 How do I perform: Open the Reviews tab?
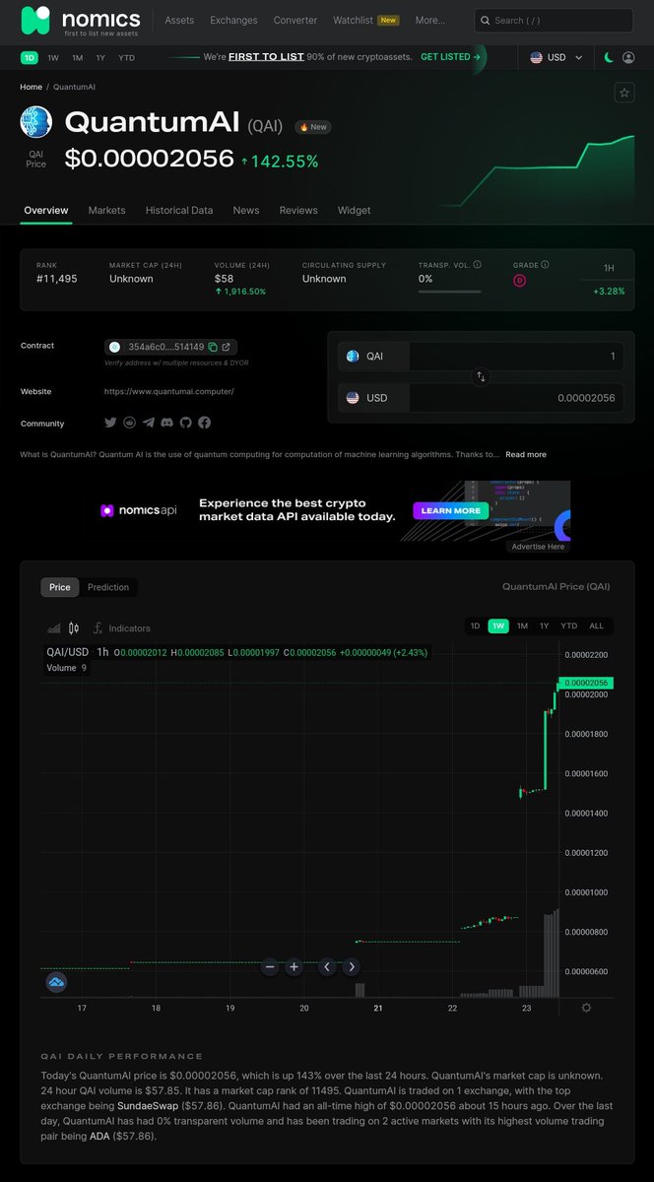click(298, 210)
